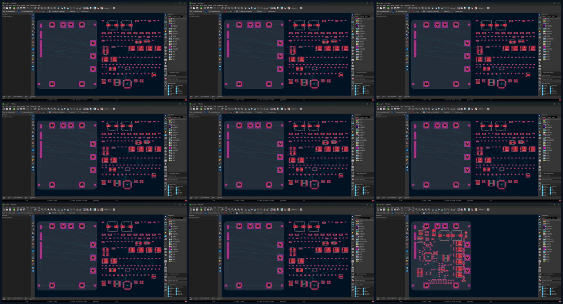The image size is (563, 304).
Task: Click Zoom In icon in top-right window
Action: click(416, 8)
